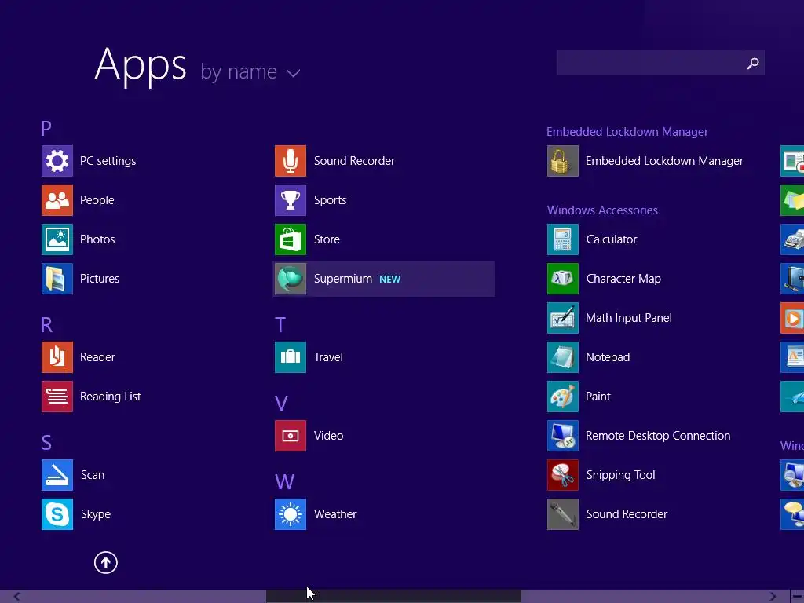Screen dimensions: 804x603
Task: Click the 'PC settings' label
Action: coord(108,161)
